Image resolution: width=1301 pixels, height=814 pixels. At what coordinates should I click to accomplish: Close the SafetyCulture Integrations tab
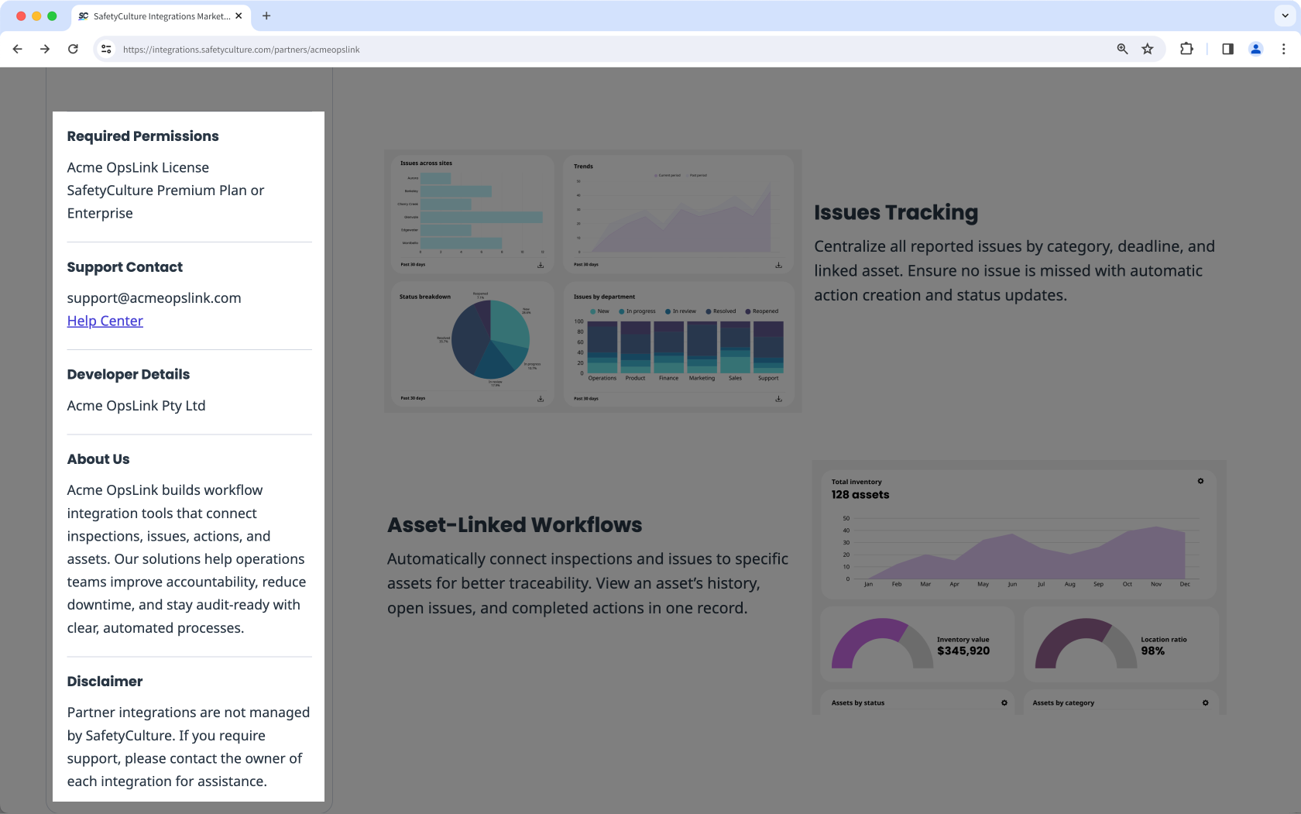click(239, 15)
